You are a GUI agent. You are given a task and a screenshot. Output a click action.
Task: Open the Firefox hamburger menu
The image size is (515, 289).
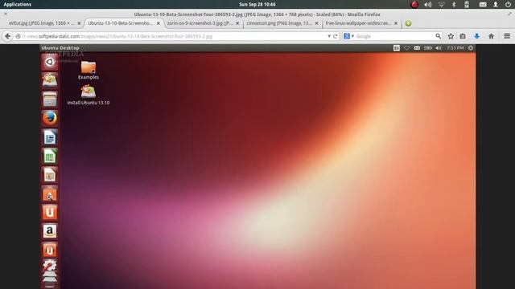[x=507, y=36]
